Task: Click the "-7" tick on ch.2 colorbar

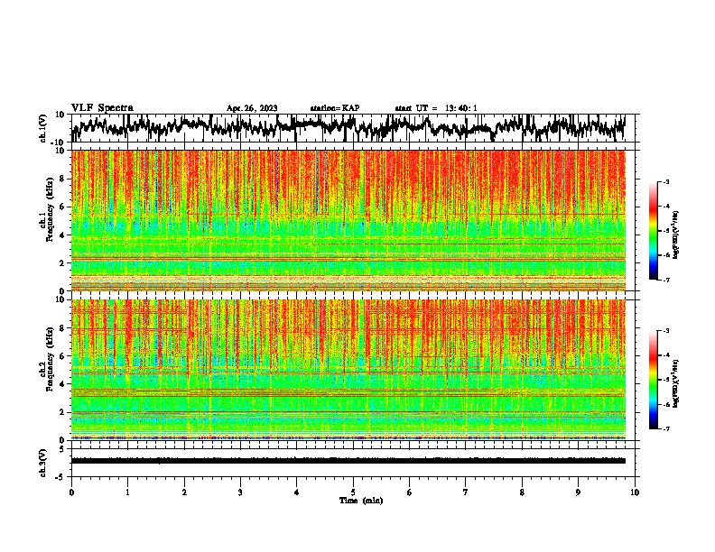Action: pos(665,428)
